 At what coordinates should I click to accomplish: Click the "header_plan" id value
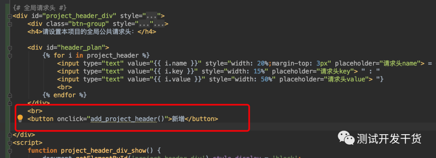click(x=81, y=48)
